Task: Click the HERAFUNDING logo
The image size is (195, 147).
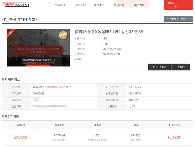Action: click(16, 5)
